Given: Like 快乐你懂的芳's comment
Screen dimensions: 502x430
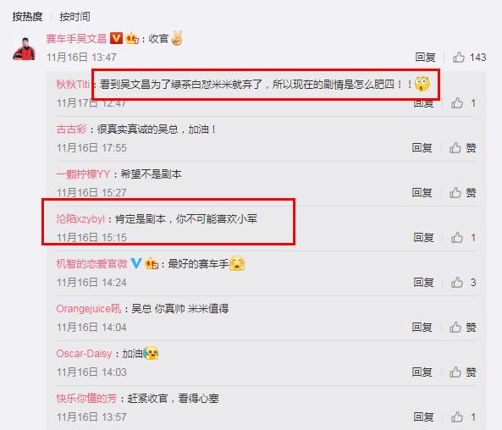Looking at the screenshot, I should [x=457, y=416].
